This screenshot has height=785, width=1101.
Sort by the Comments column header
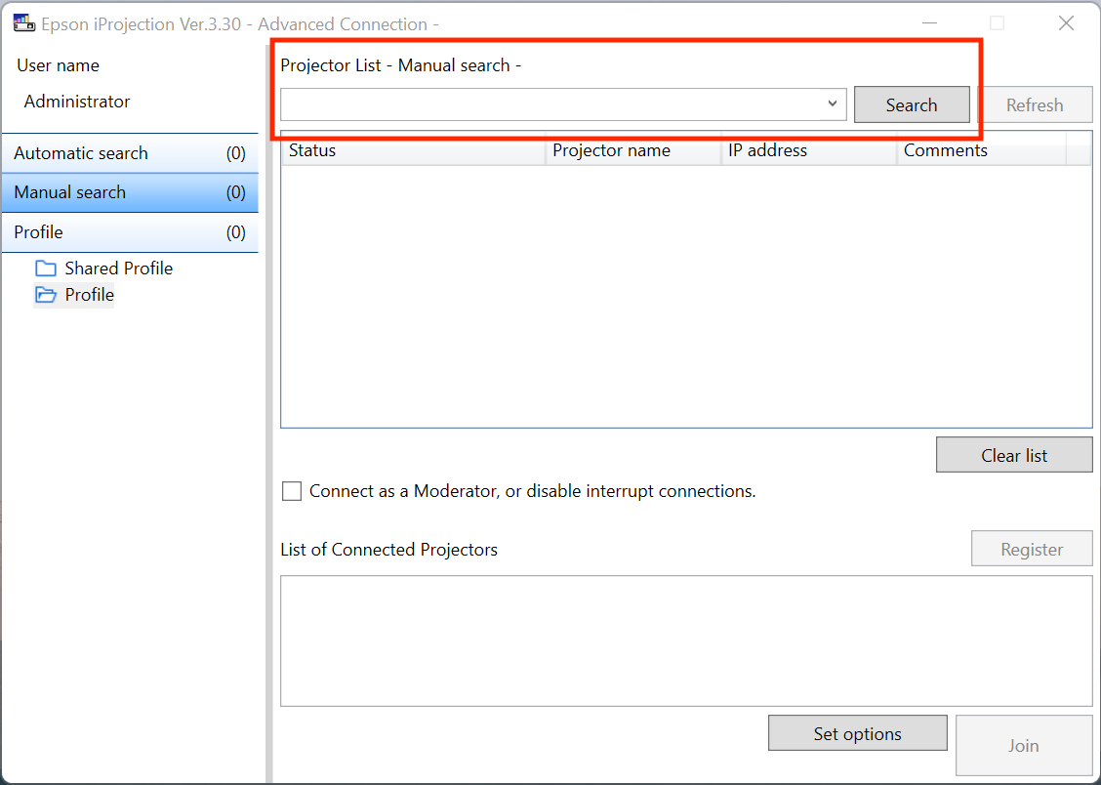click(x=982, y=150)
